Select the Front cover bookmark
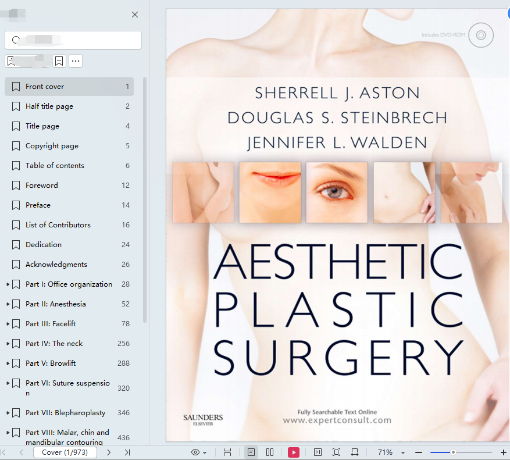This screenshot has height=460, width=510. tap(69, 87)
